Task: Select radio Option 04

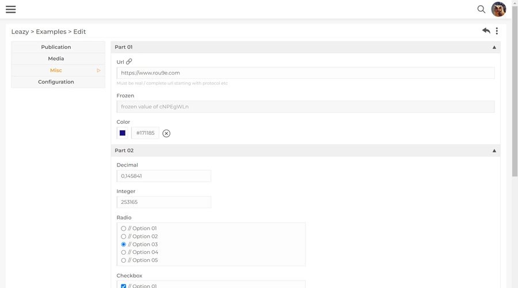Action: point(124,252)
